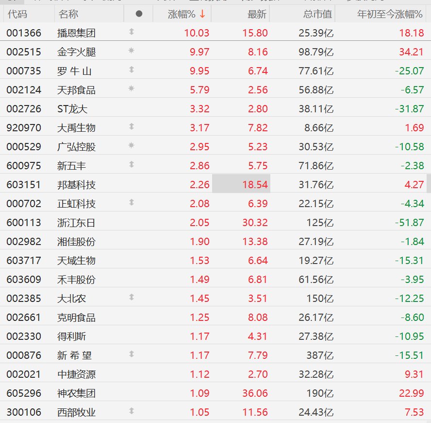Image resolution: width=431 pixels, height=423 pixels.
Task: Click the 名称 column header
Action: 68,14
